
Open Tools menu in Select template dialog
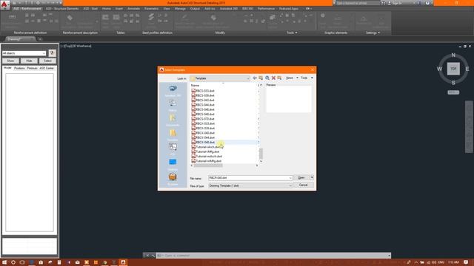tap(307, 78)
